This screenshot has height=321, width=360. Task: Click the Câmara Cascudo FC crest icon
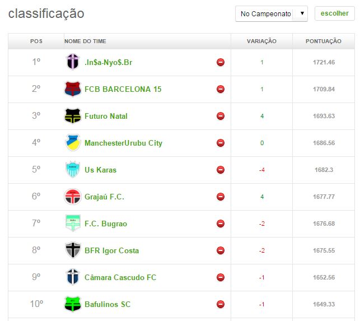(73, 277)
